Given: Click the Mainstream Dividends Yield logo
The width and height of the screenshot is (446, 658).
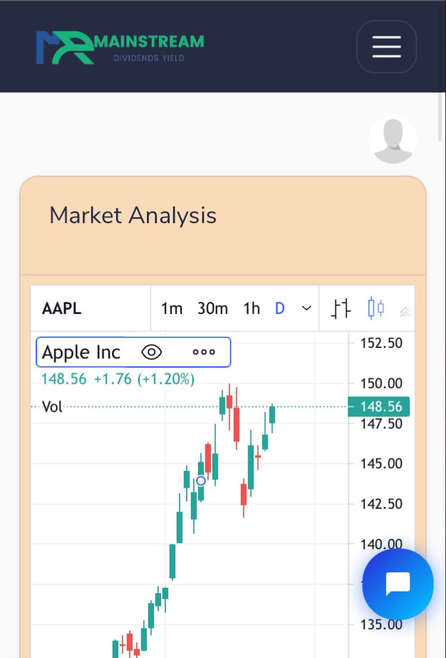Looking at the screenshot, I should click(x=120, y=48).
